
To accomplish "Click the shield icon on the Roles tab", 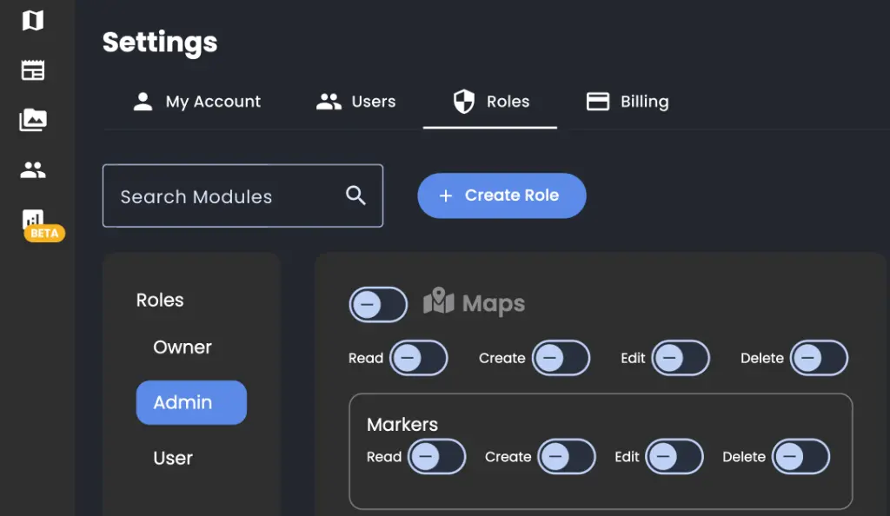I will 464,101.
